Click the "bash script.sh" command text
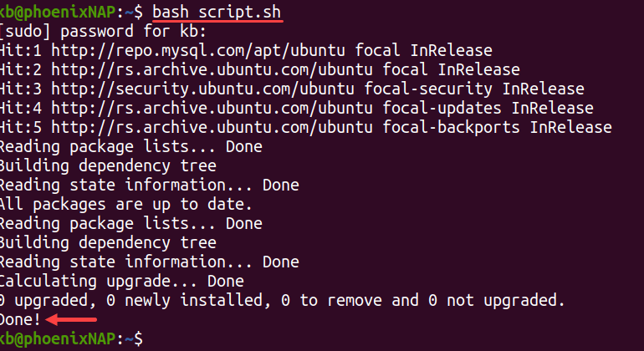This screenshot has width=644, height=351. pyautogui.click(x=217, y=13)
